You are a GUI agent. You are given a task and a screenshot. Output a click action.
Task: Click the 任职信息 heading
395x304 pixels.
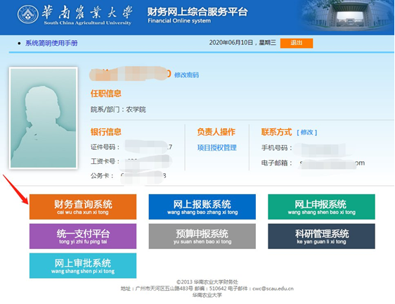coord(106,94)
